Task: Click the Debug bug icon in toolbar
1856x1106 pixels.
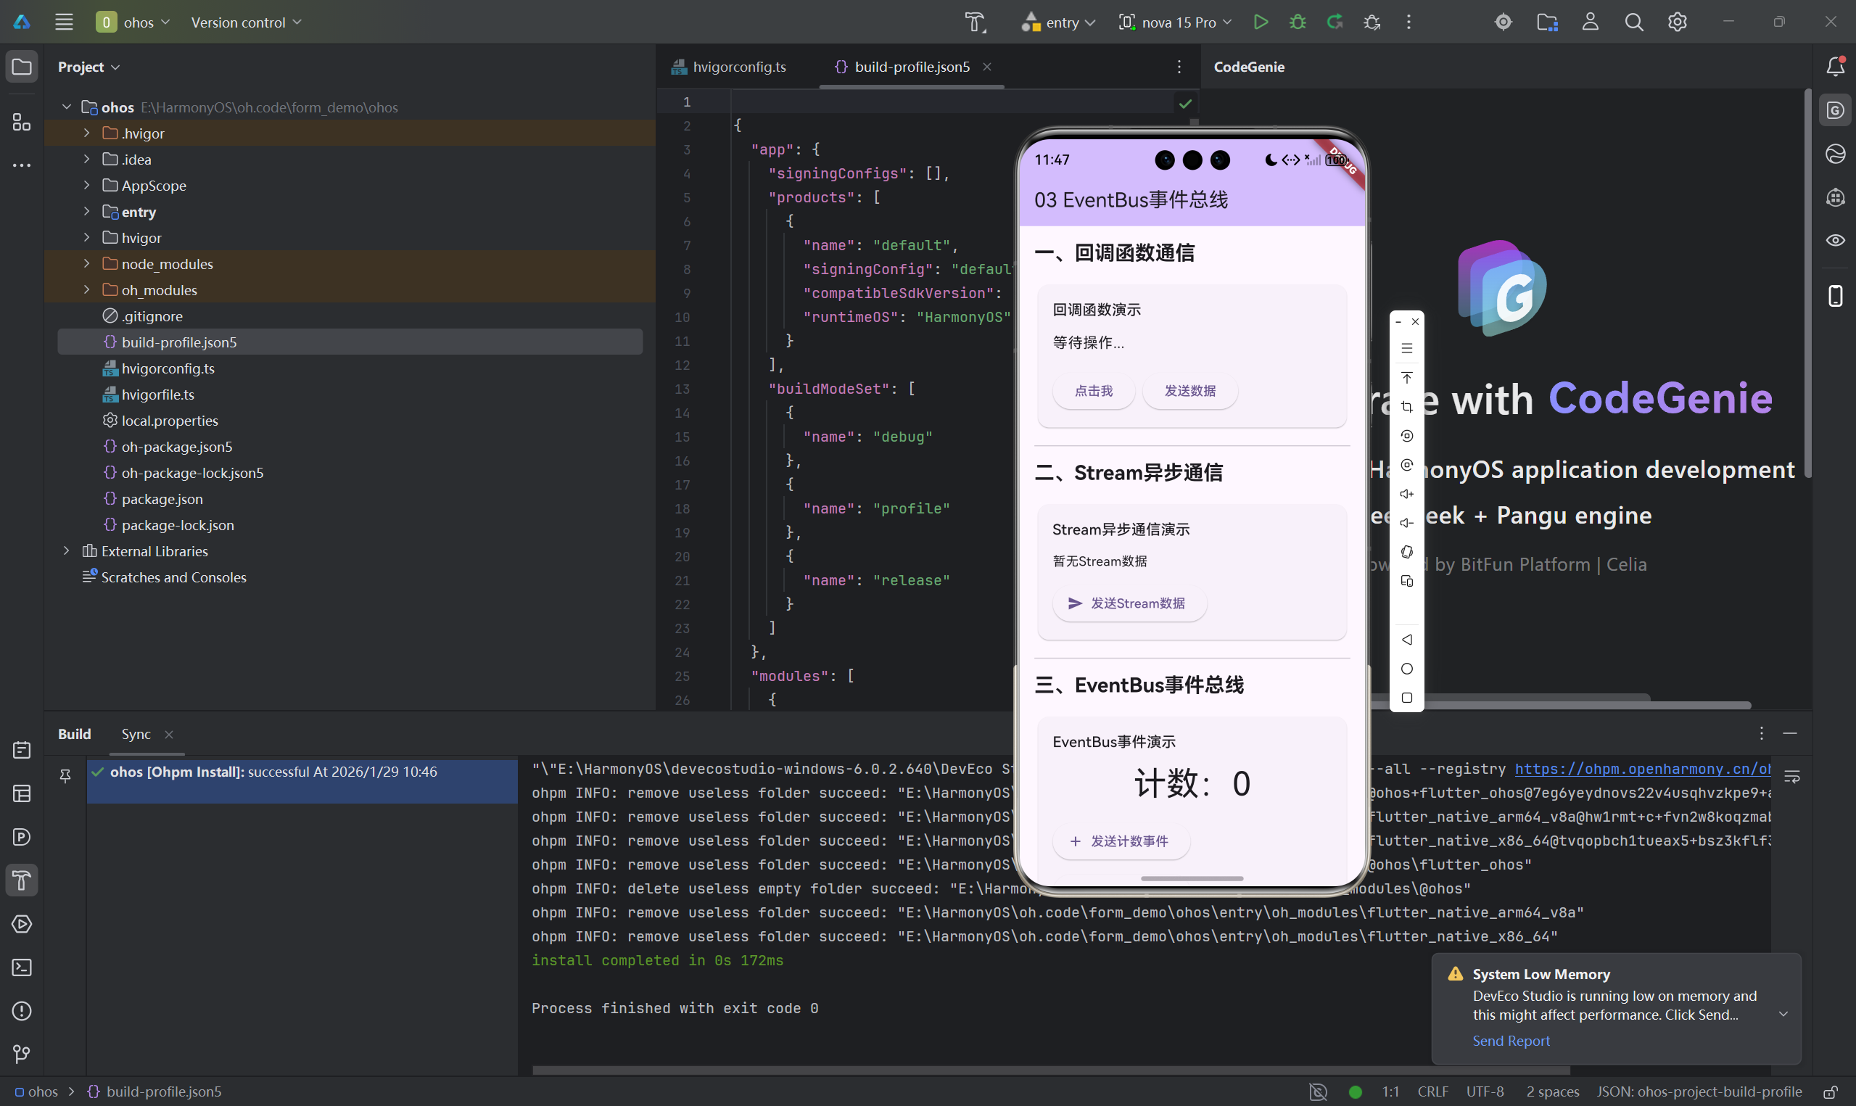Action: pos(1298,22)
